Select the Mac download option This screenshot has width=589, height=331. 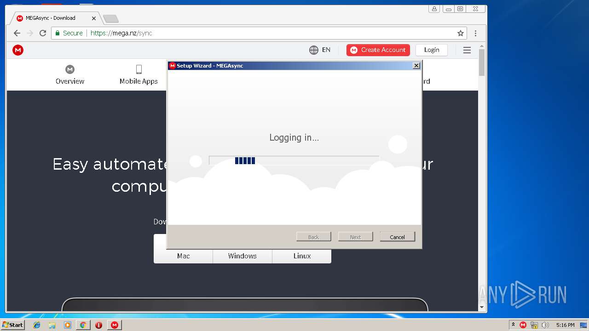pos(183,256)
